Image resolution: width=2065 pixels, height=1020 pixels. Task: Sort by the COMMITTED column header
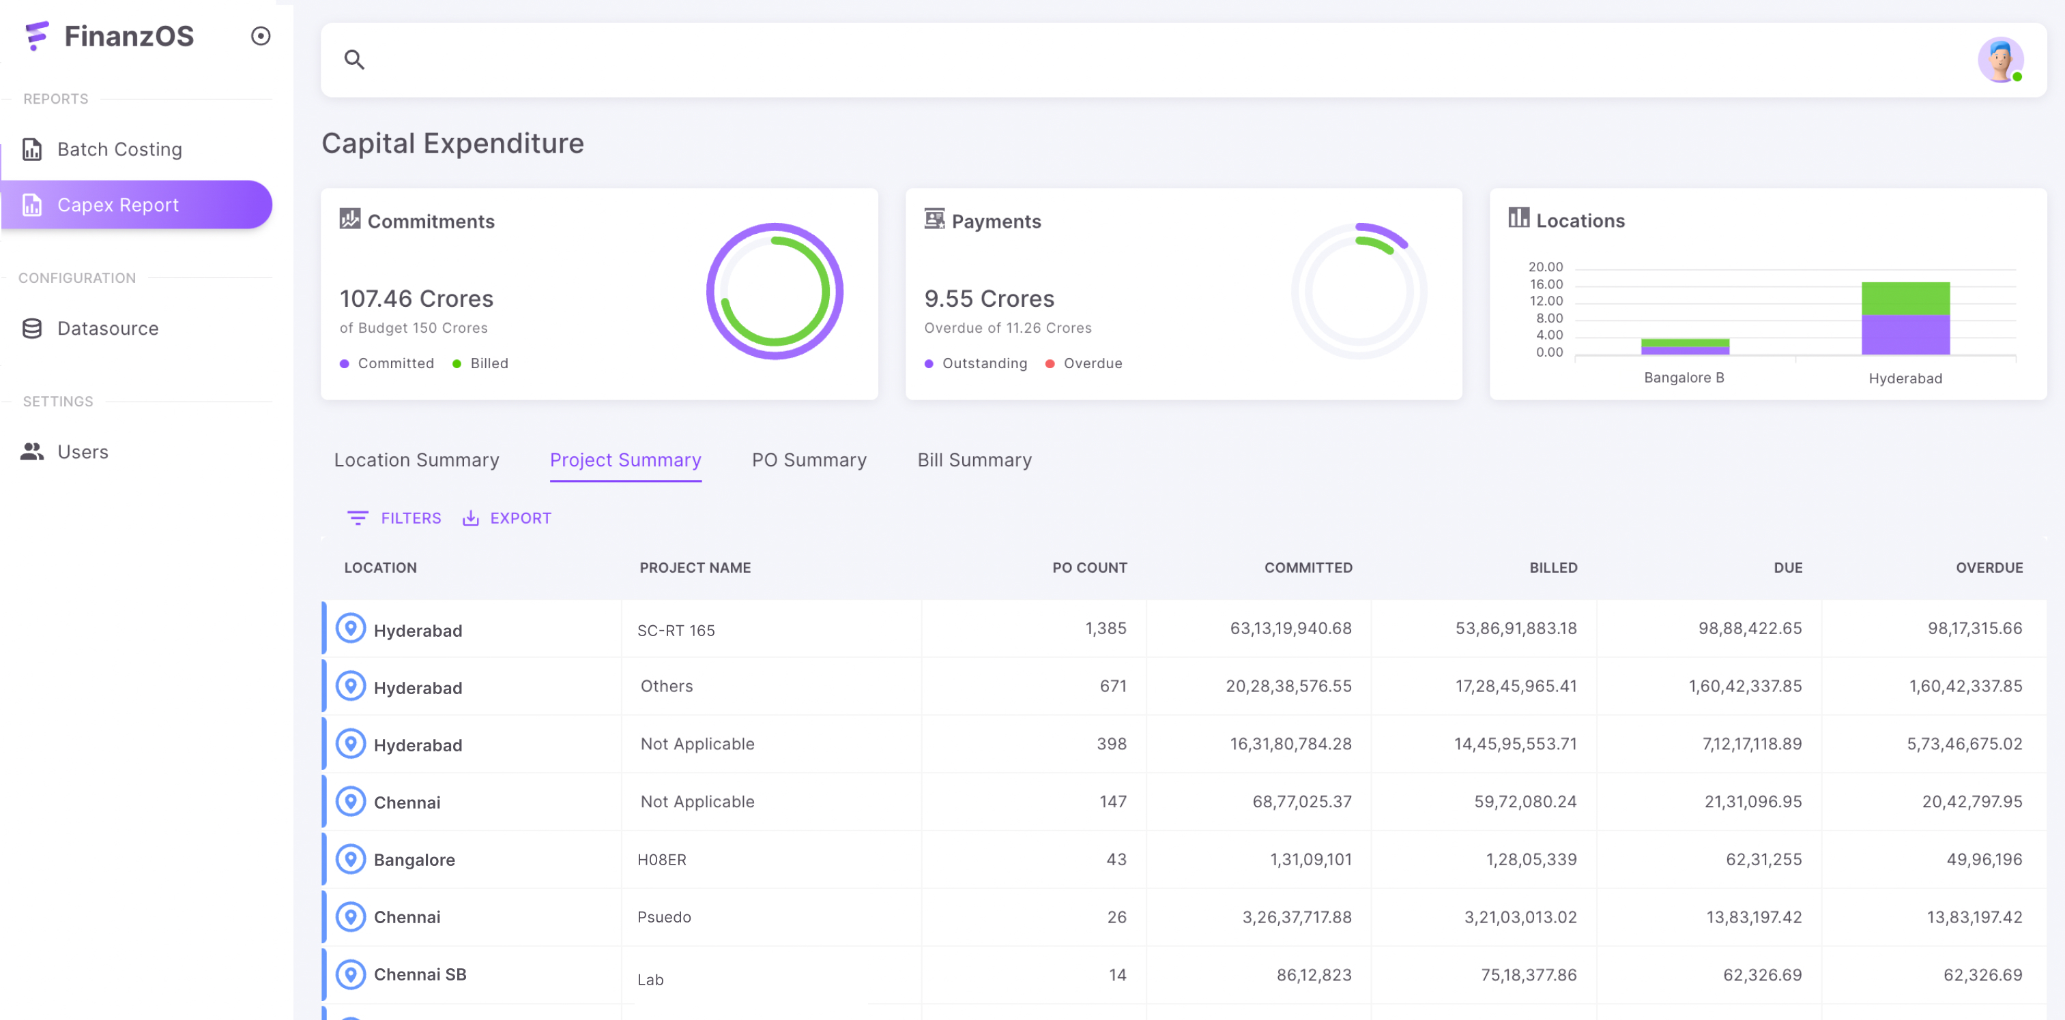pyautogui.click(x=1308, y=568)
